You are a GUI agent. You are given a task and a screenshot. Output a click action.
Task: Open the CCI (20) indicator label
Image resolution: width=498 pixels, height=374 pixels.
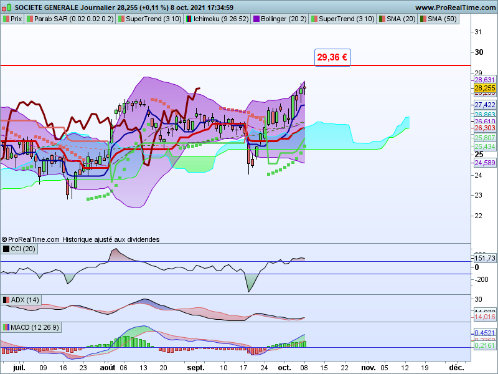(x=19, y=249)
